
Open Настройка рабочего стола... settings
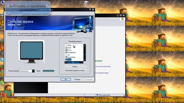coord(75,71)
